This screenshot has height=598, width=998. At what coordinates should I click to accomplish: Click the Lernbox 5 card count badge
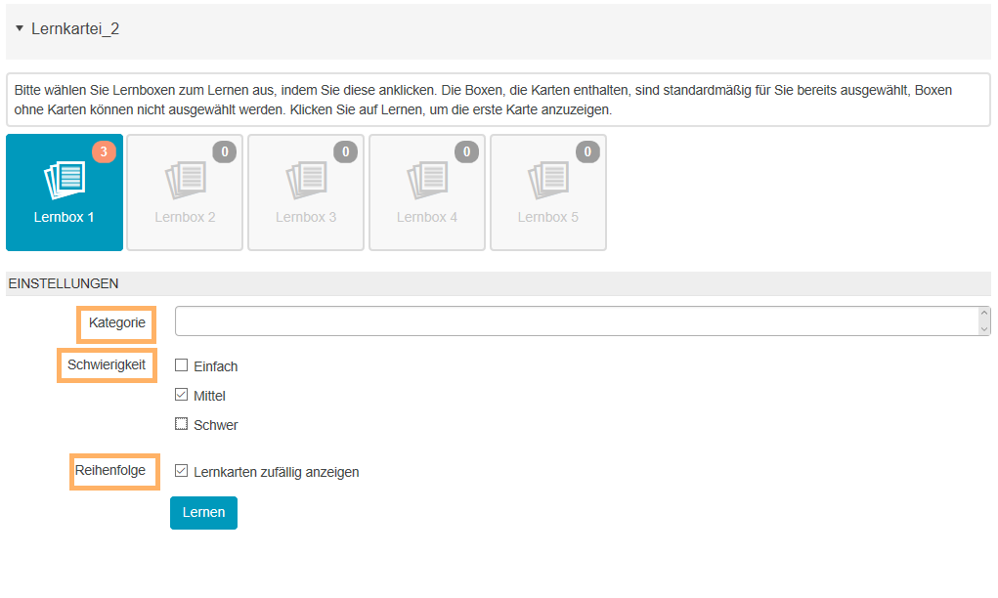coord(587,151)
